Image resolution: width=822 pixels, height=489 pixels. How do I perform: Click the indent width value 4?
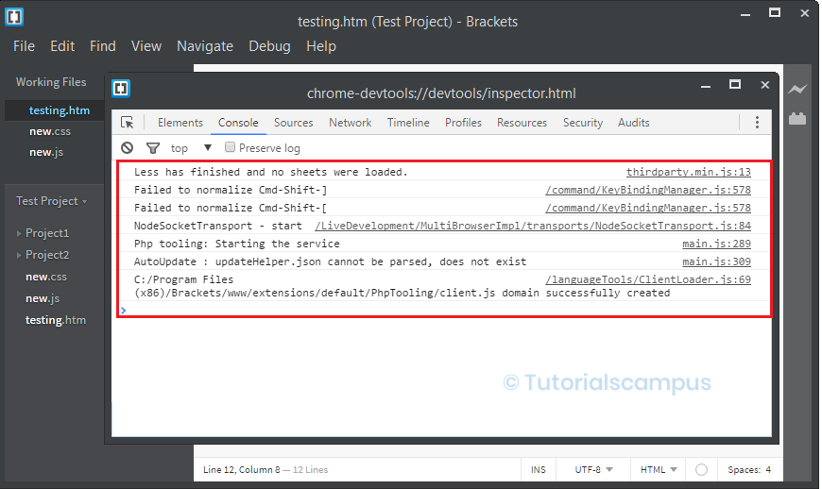pyautogui.click(x=768, y=469)
